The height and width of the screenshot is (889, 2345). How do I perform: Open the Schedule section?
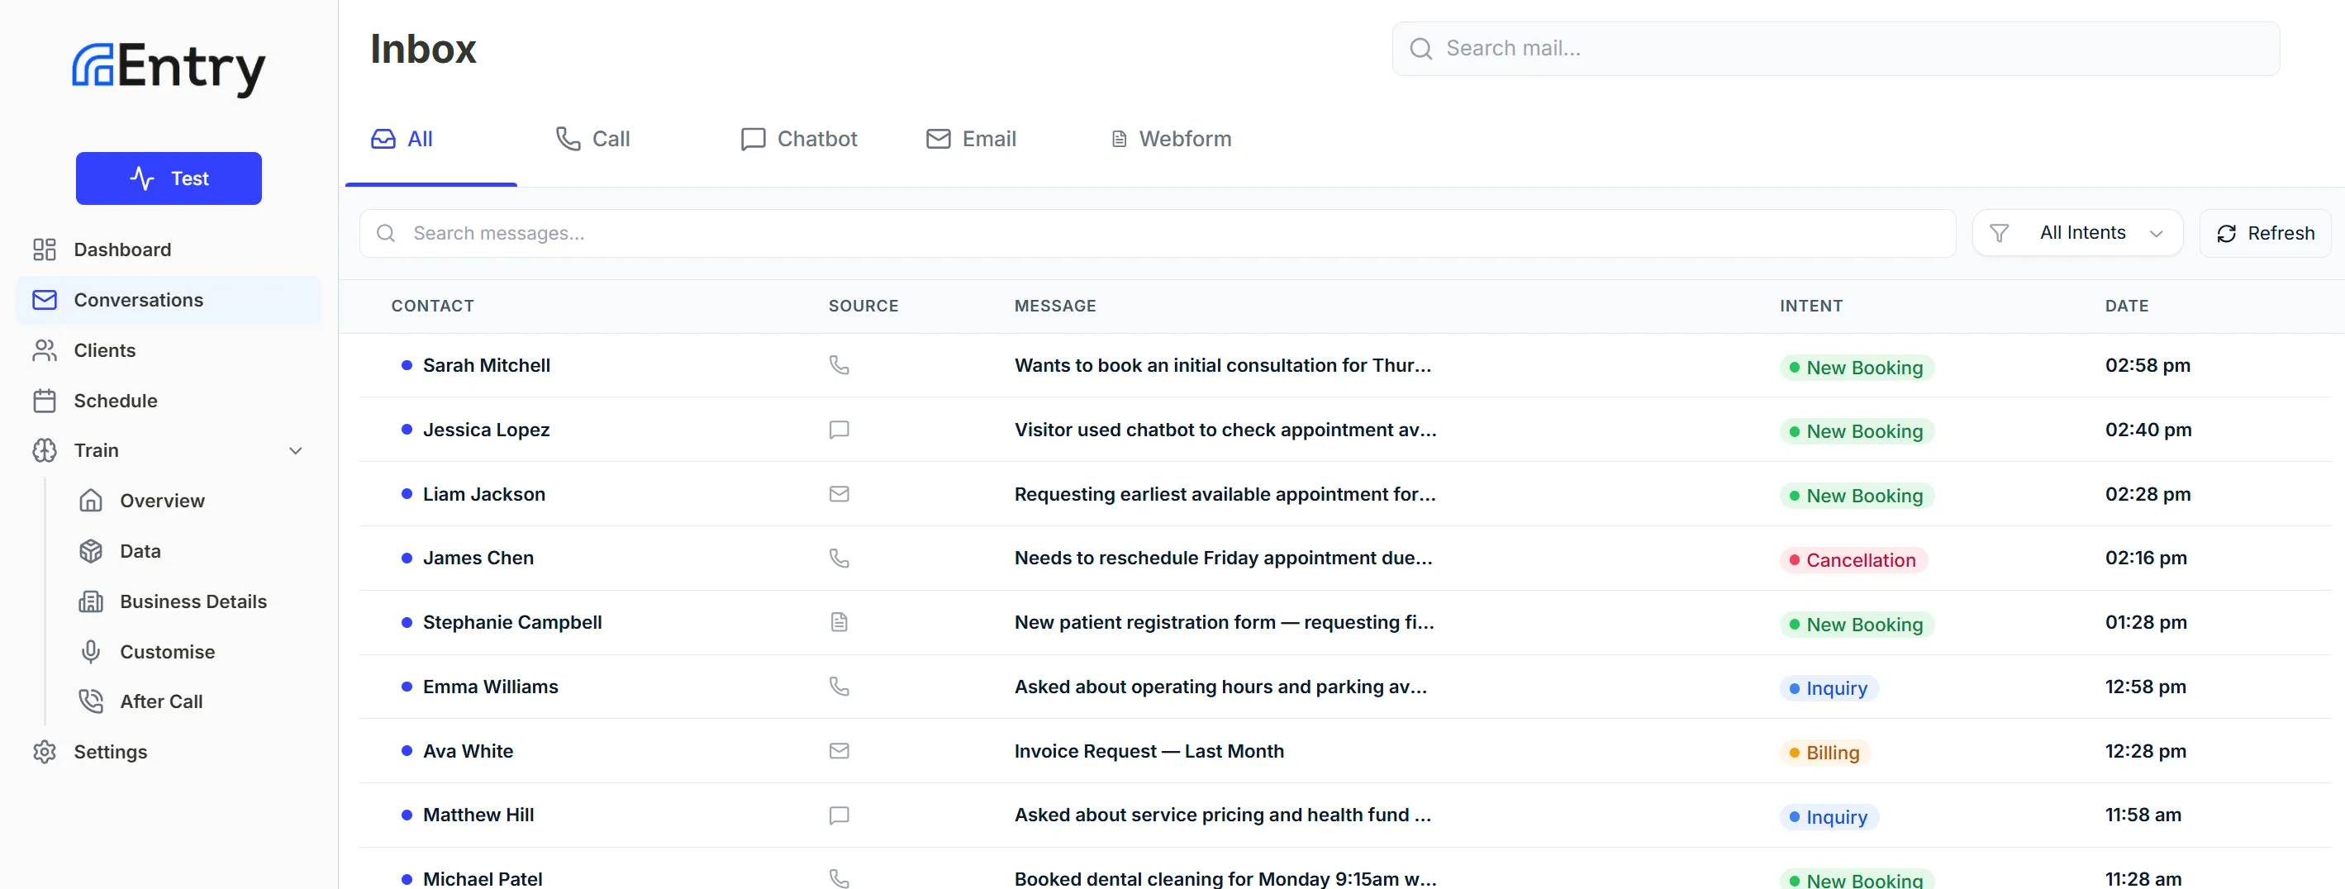coord(114,401)
